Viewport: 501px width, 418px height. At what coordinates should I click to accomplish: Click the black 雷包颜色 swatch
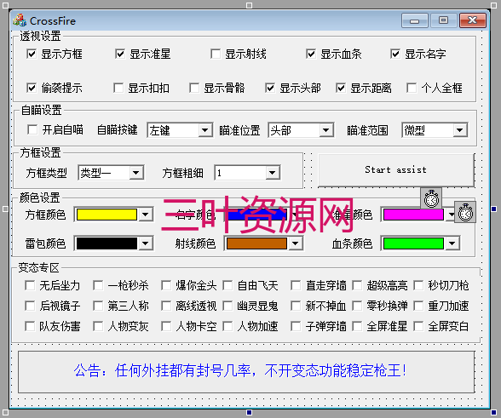(107, 243)
